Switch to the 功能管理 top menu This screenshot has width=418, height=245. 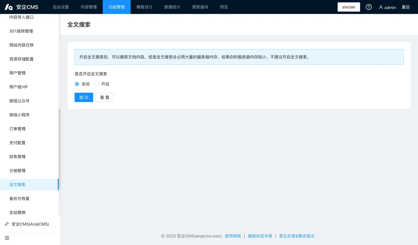[117, 7]
